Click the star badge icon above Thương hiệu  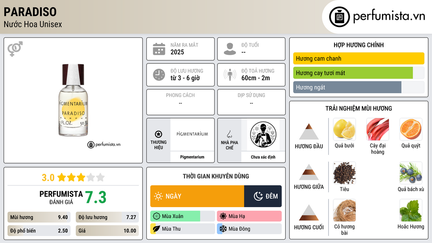pos(159,134)
